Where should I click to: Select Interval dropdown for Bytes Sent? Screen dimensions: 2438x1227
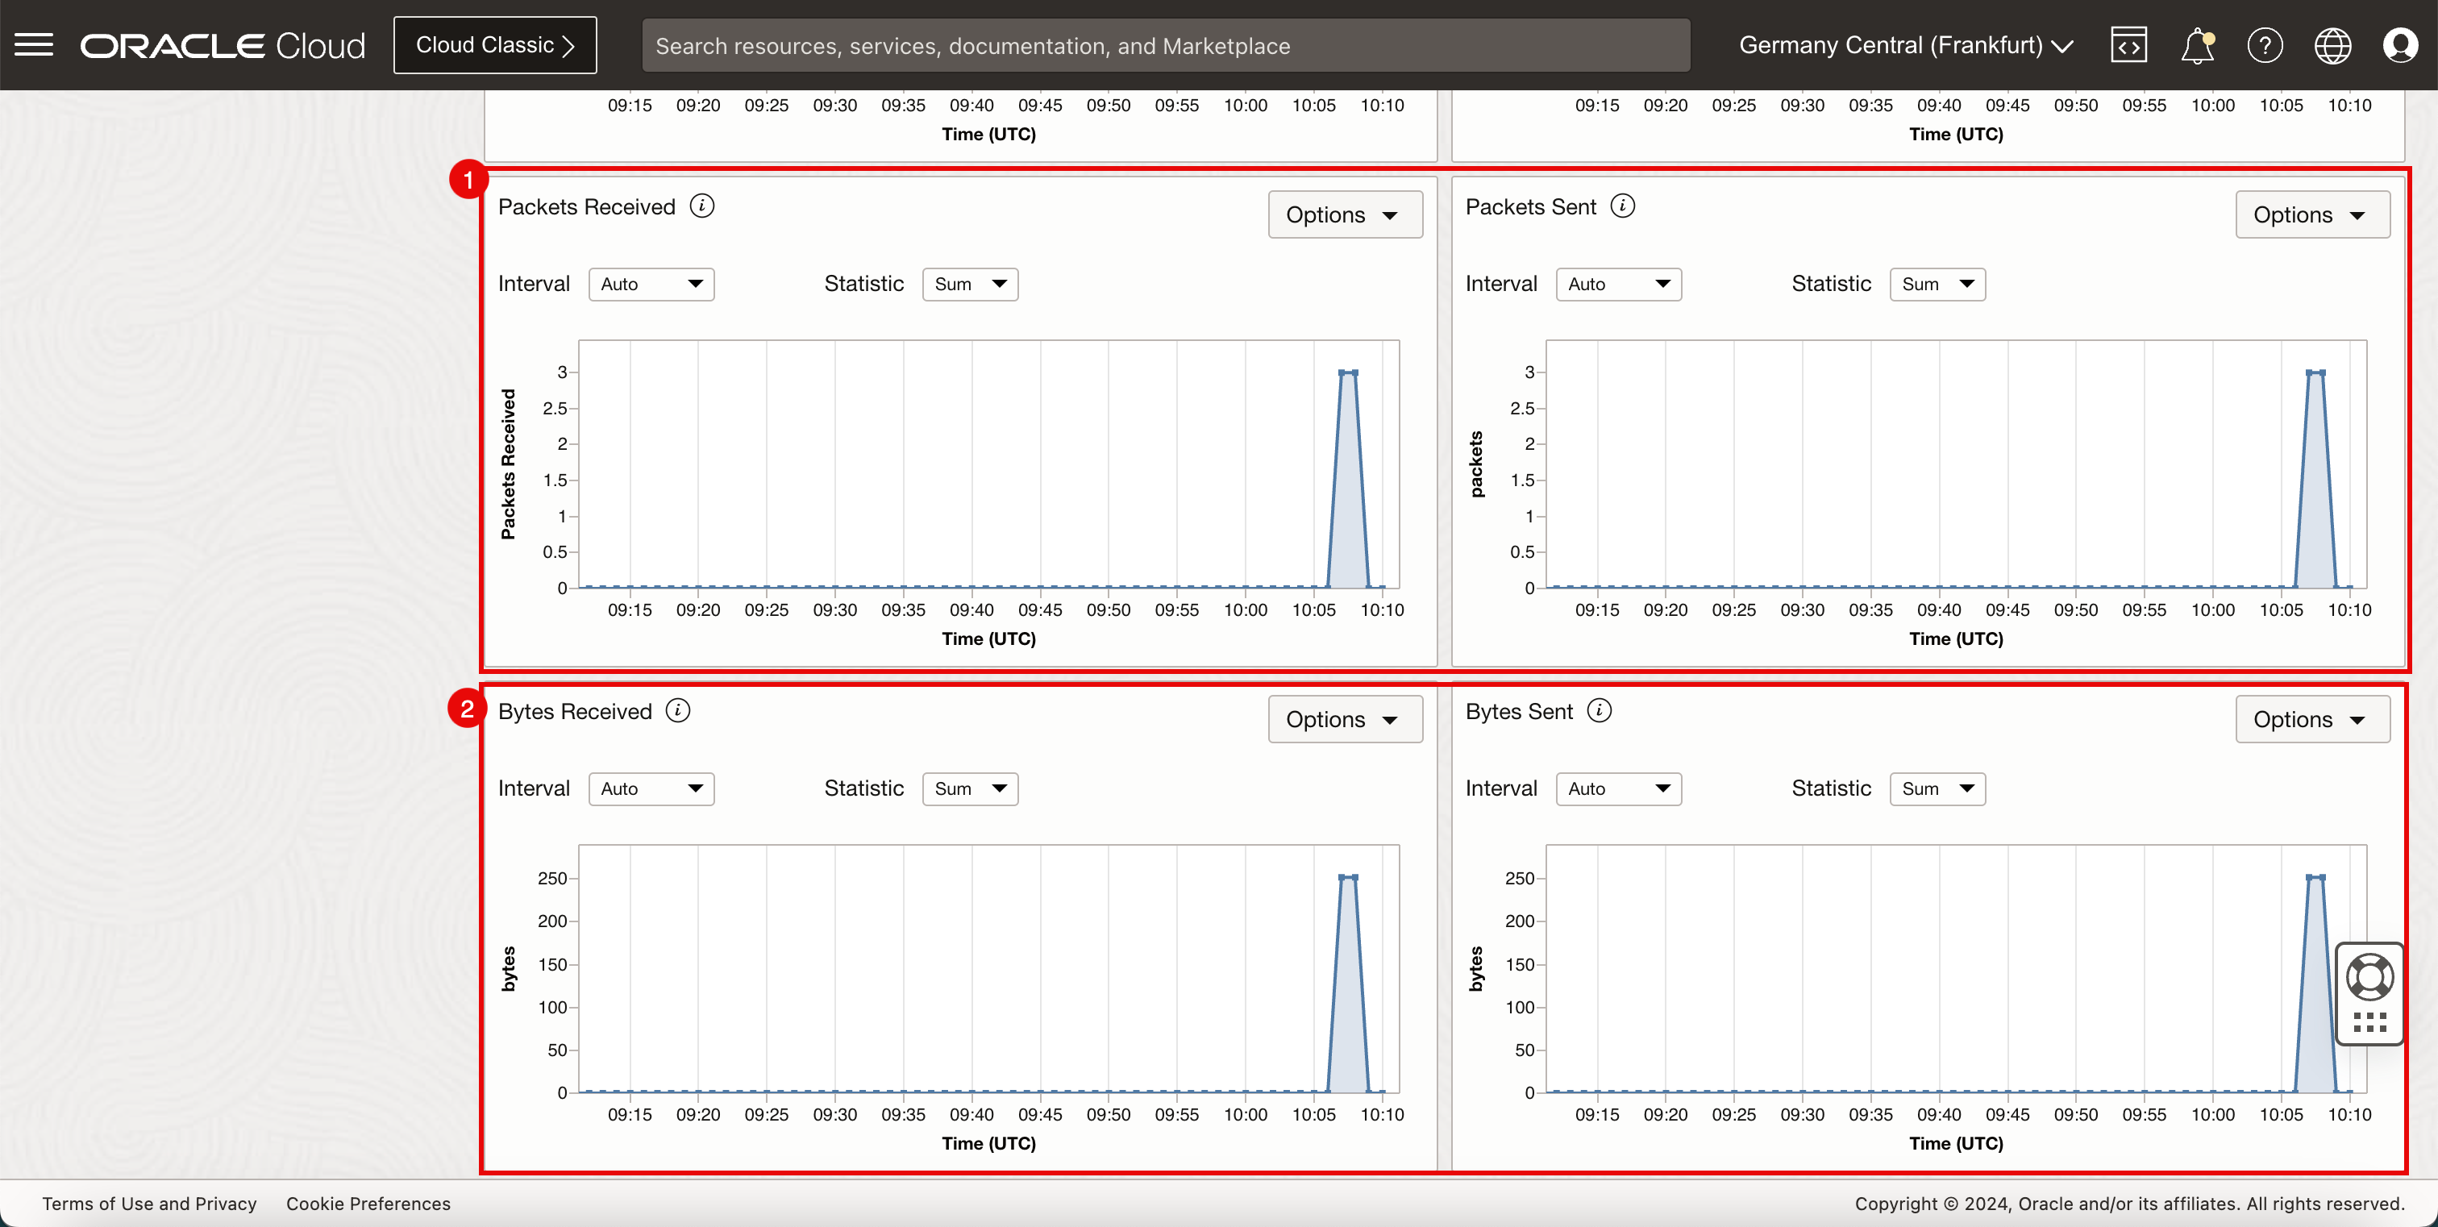coord(1618,788)
